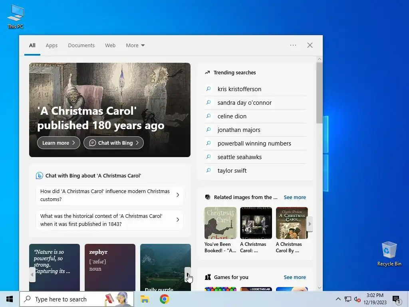This screenshot has width=409, height=307.
Task: Go to next card in carousel
Action: (x=188, y=275)
